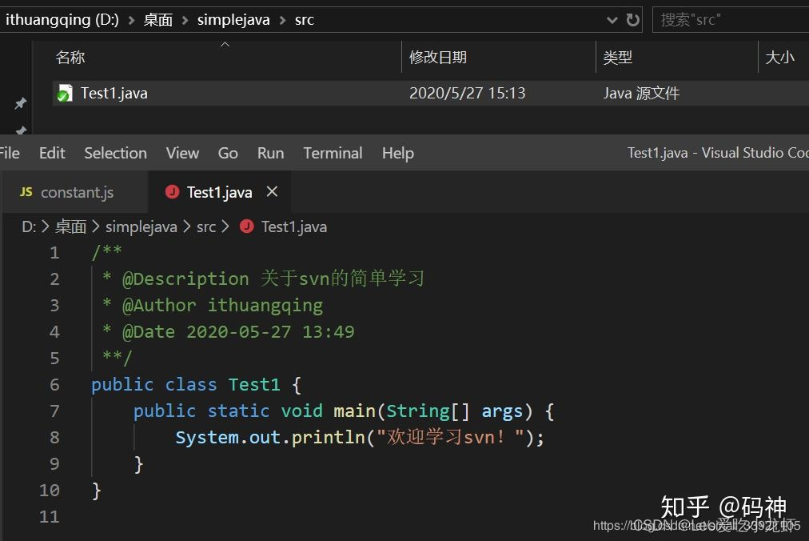Click the Java 源文件 type cell

tap(641, 93)
